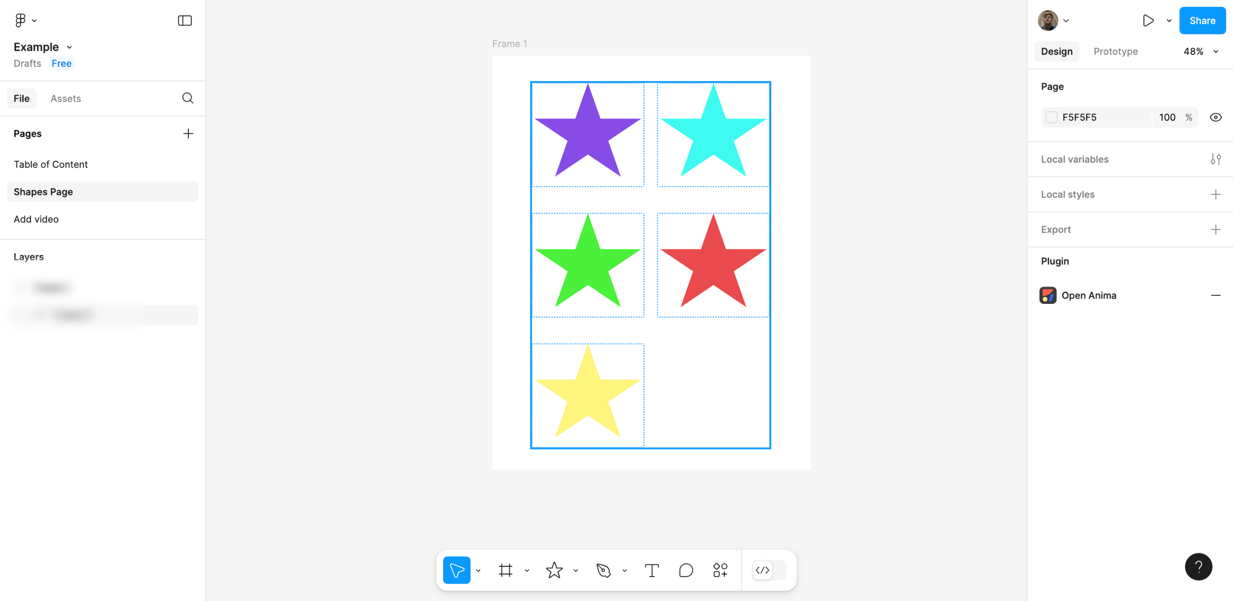Select the Text tool
The width and height of the screenshot is (1233, 601).
coord(652,570)
